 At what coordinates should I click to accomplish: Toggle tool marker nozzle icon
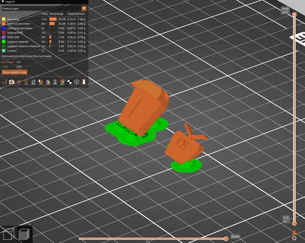[84, 82]
